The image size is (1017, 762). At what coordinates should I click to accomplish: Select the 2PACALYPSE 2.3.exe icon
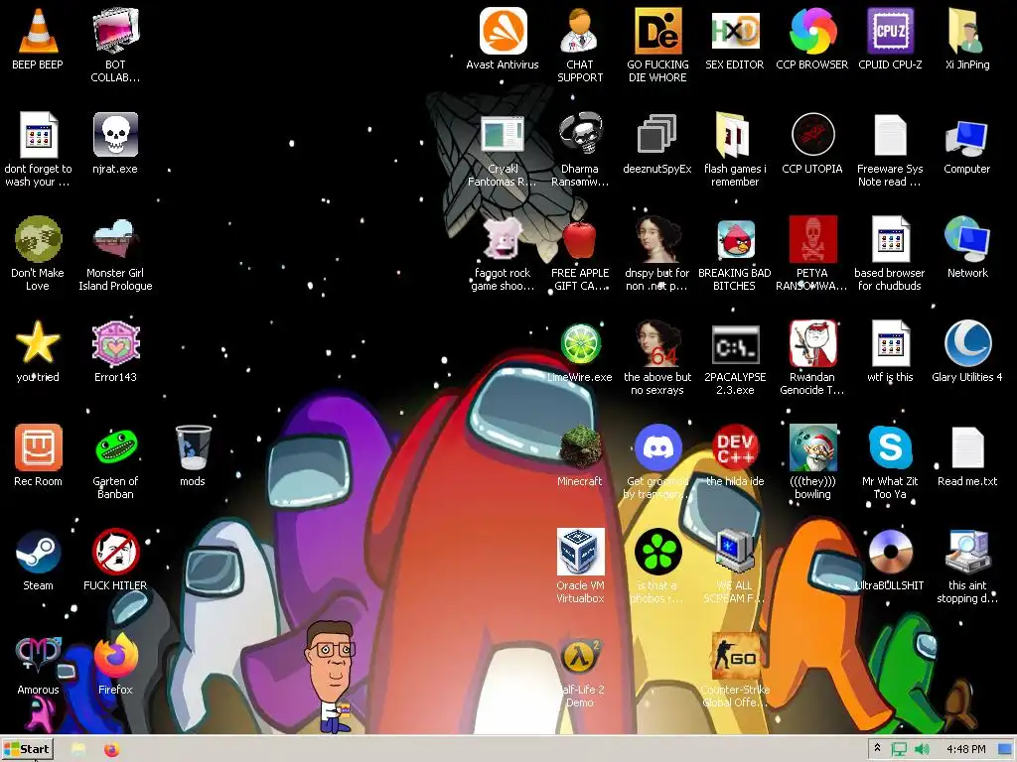tap(734, 344)
